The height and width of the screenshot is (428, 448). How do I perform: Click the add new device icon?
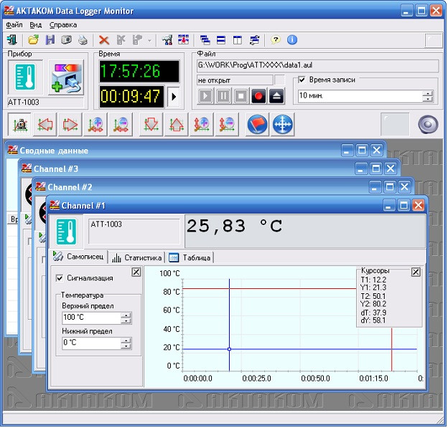pos(66,77)
